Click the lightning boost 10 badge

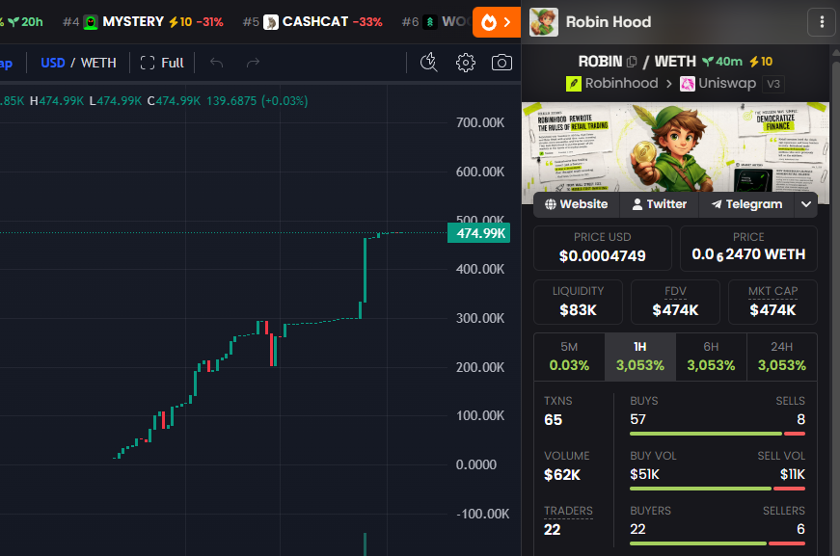pyautogui.click(x=761, y=62)
